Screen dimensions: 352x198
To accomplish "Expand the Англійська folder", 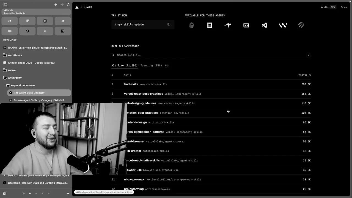I will 36,55.
